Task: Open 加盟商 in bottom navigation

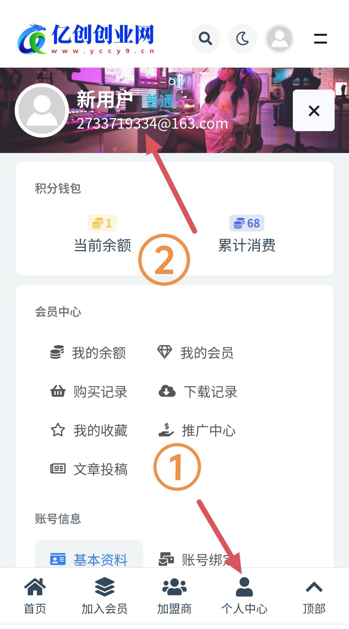Action: [x=174, y=596]
